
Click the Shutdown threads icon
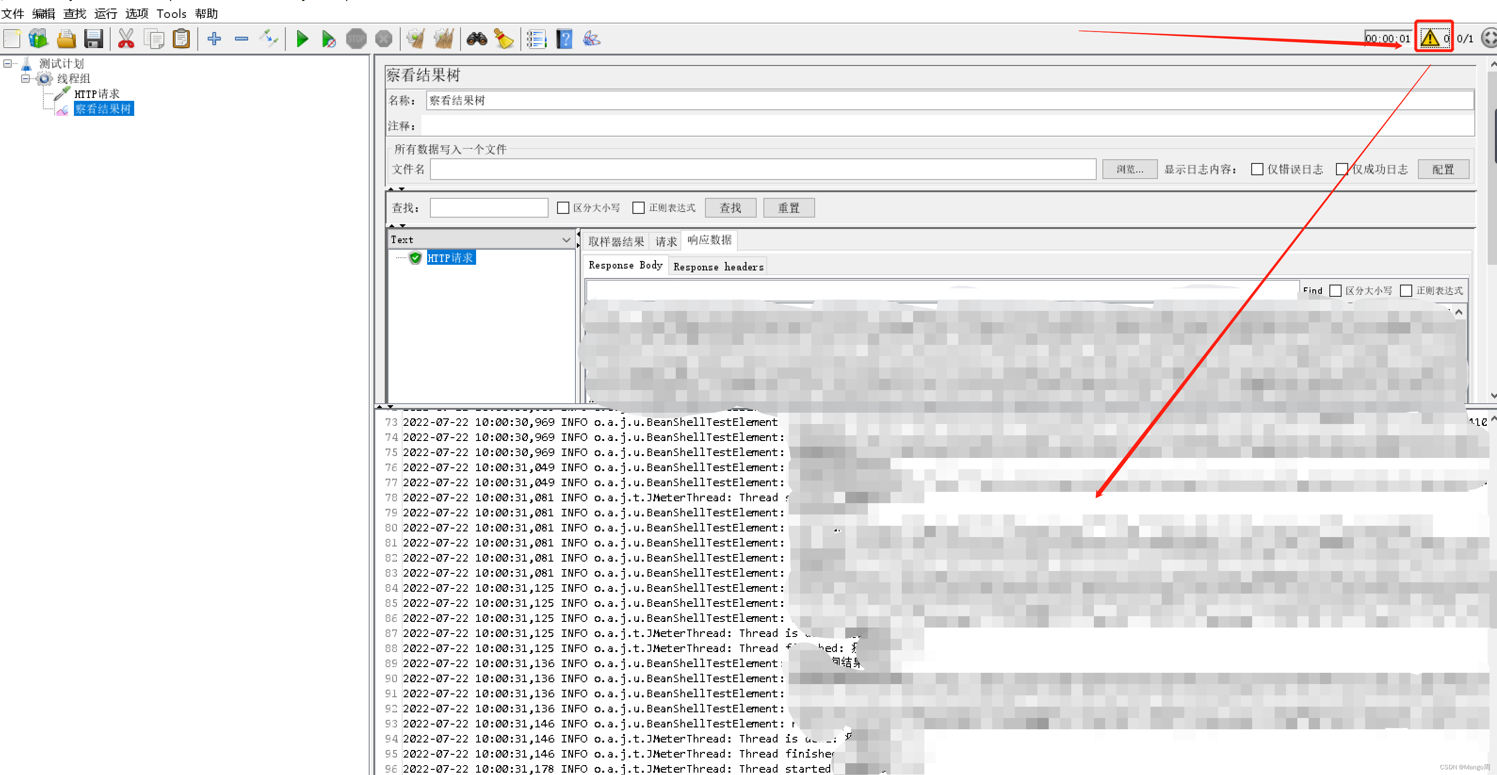coord(383,39)
